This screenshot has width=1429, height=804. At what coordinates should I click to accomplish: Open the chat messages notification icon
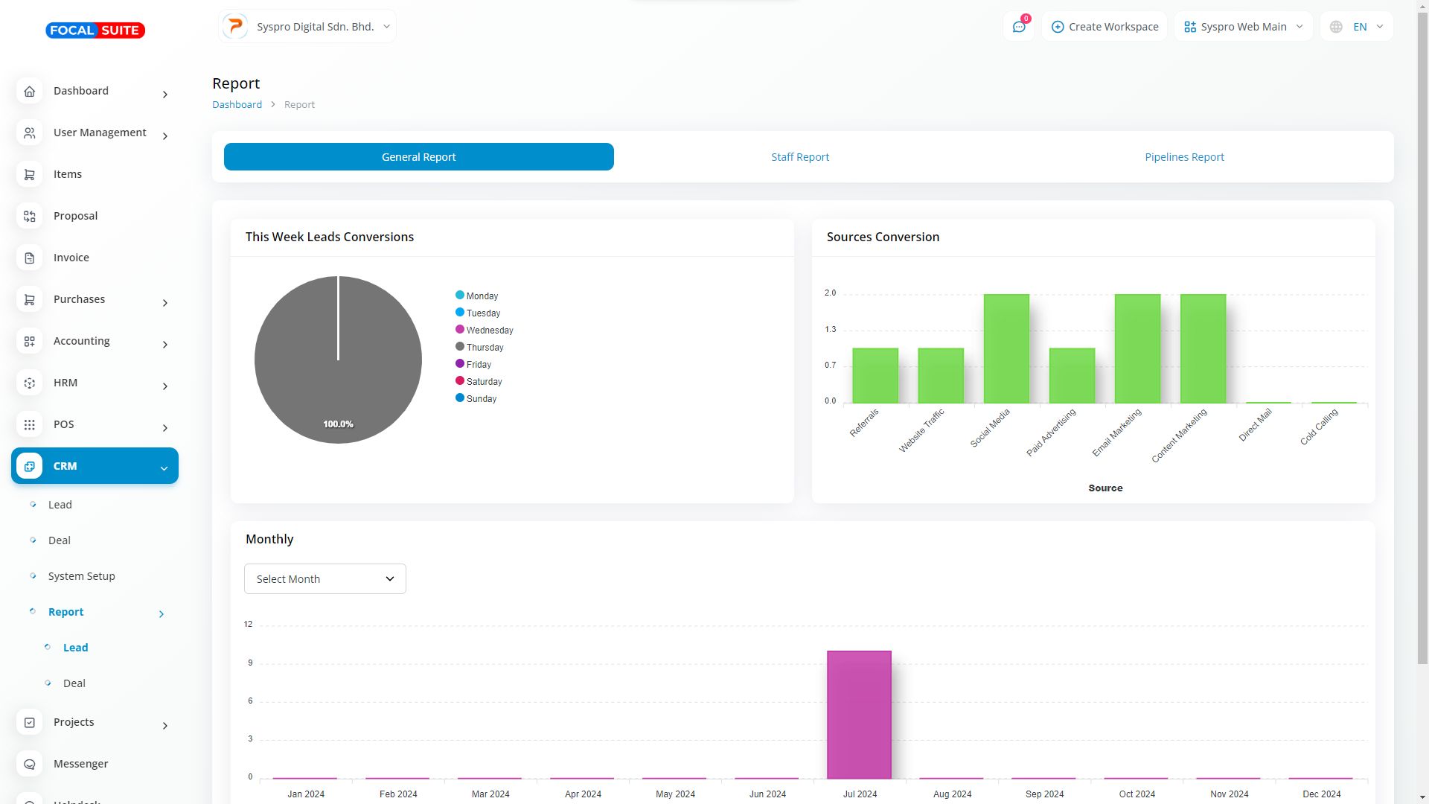click(x=1019, y=27)
